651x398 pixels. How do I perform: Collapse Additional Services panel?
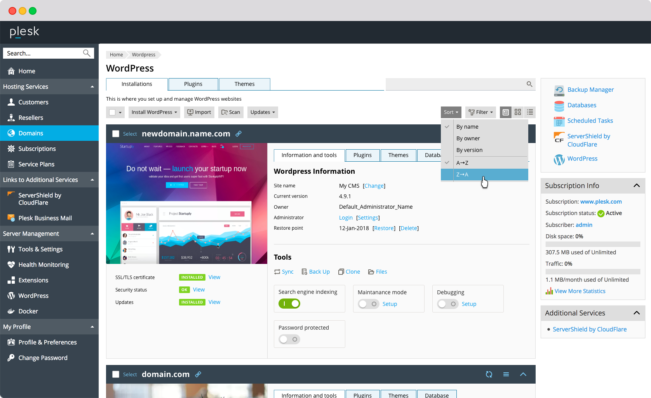tap(637, 313)
